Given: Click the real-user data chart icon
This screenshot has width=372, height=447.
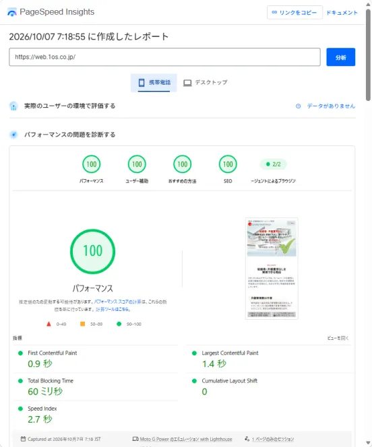Looking at the screenshot, I should click(x=13, y=106).
